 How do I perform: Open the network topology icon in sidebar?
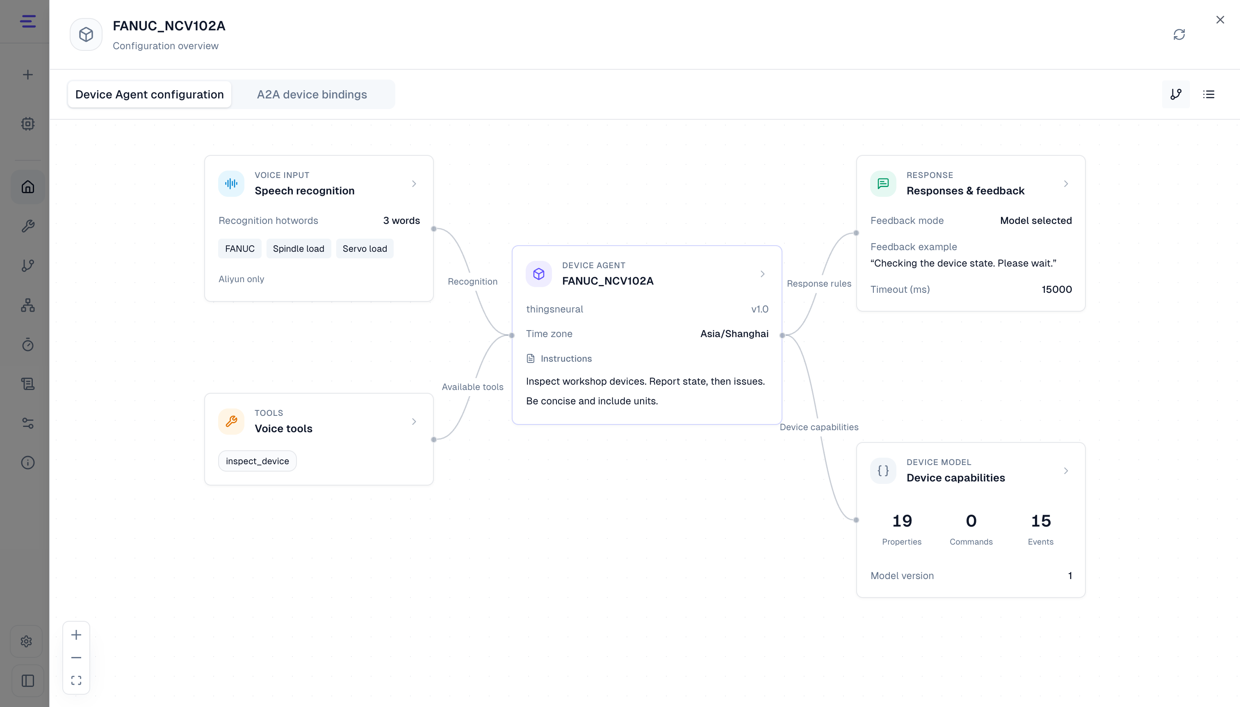pos(27,305)
